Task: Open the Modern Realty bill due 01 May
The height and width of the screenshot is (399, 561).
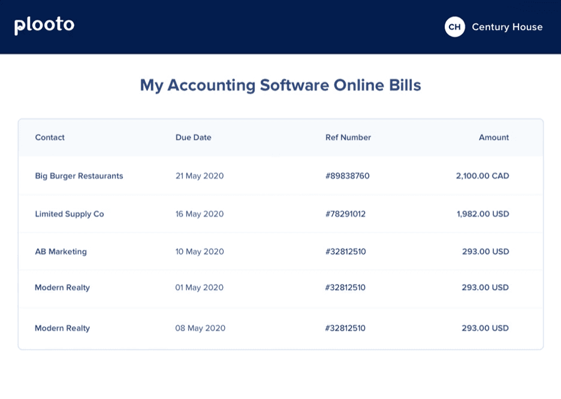Action: click(x=62, y=288)
